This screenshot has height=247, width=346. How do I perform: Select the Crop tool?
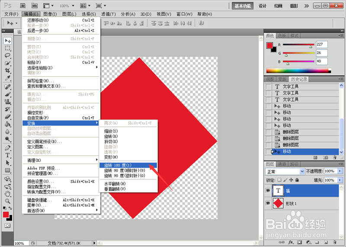click(x=8, y=71)
